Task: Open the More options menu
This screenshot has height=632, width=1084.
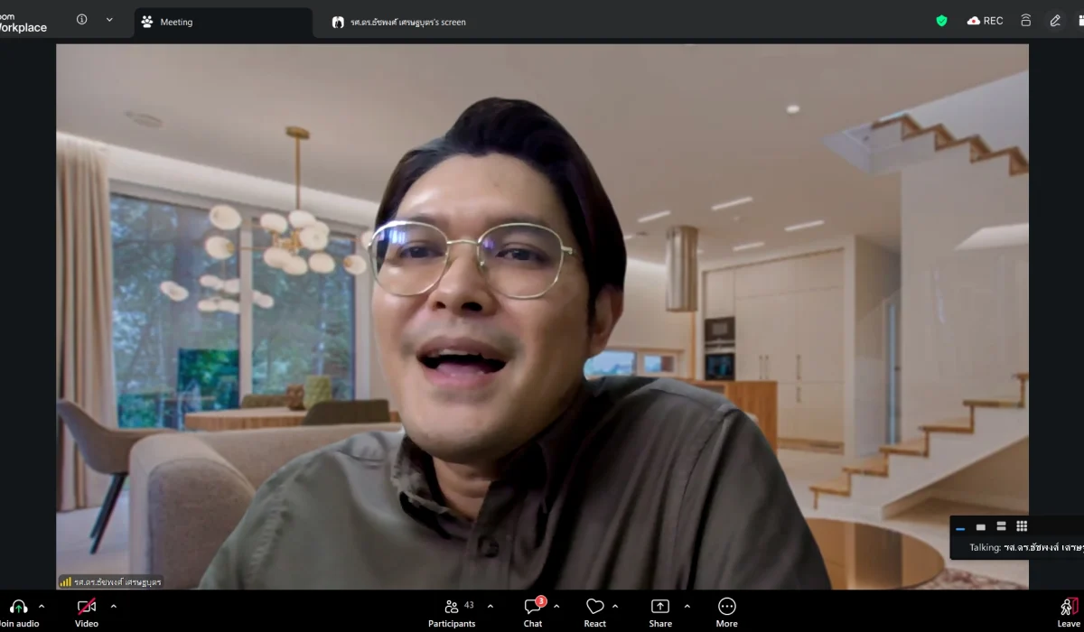Action: [x=726, y=607]
